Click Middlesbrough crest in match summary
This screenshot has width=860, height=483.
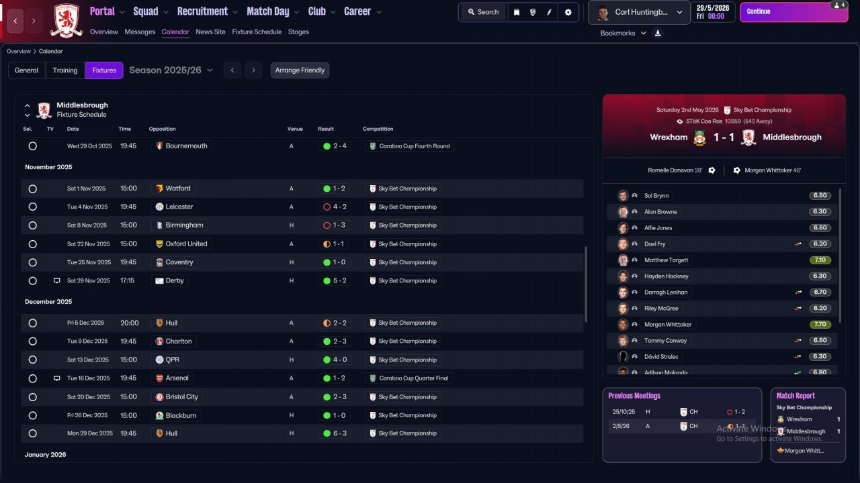pos(748,138)
